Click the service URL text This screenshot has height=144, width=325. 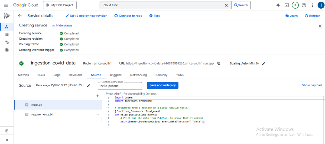(170, 64)
